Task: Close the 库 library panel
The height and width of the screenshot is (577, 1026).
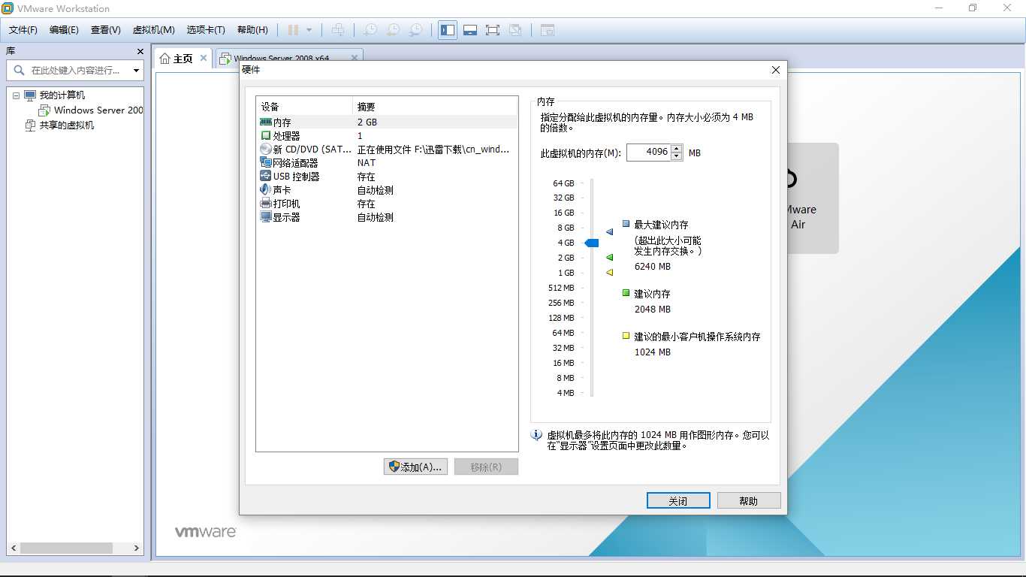Action: click(x=140, y=51)
